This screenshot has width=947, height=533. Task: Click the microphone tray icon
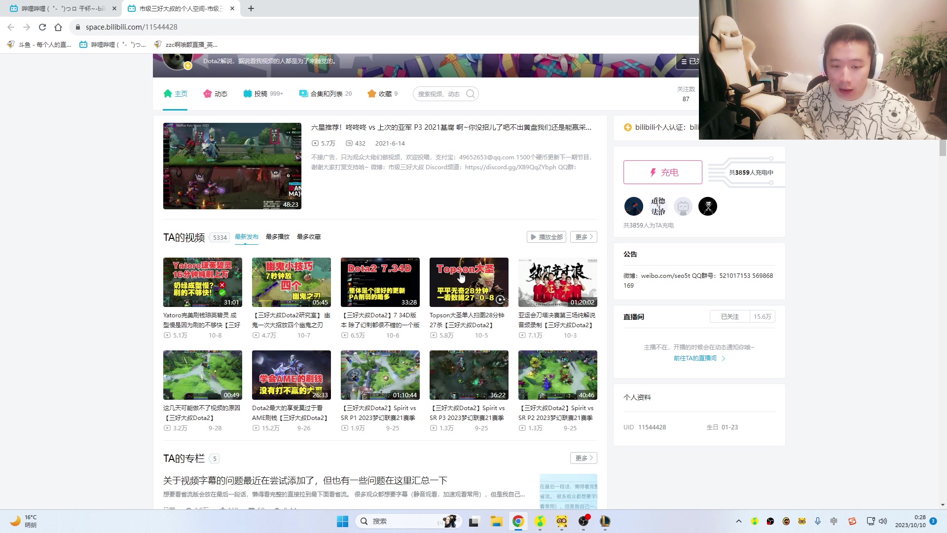(818, 521)
